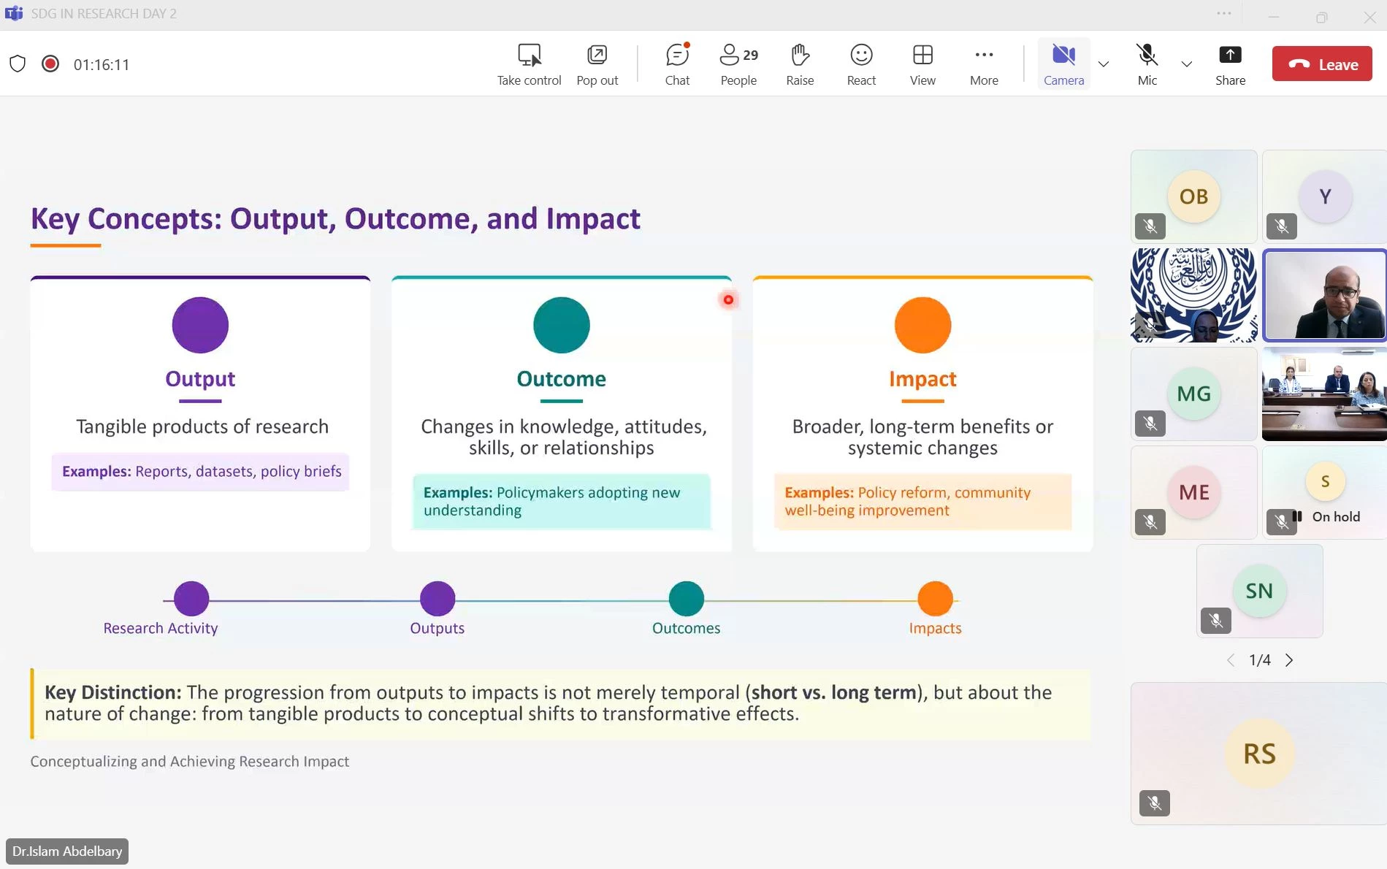
Task: Open the View layout menu
Action: point(922,64)
